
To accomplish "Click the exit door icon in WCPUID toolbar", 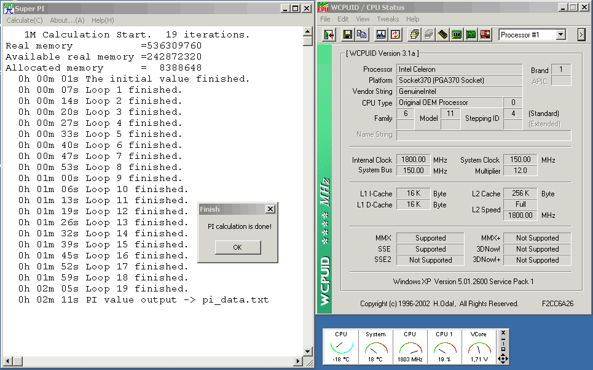I will pyautogui.click(x=329, y=35).
